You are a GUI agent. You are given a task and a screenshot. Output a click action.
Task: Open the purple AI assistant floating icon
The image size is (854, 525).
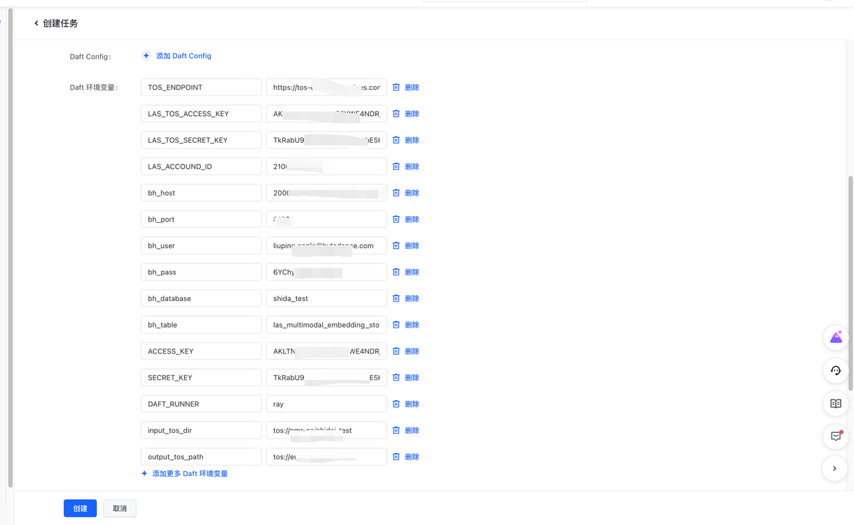click(x=836, y=338)
